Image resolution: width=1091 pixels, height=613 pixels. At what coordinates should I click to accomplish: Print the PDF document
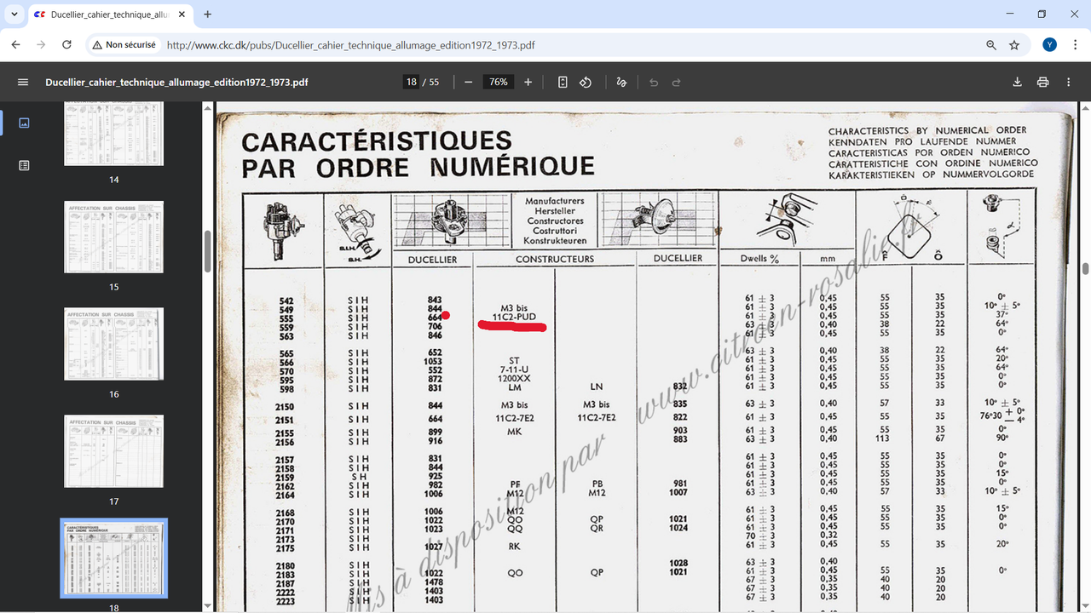pos(1042,82)
